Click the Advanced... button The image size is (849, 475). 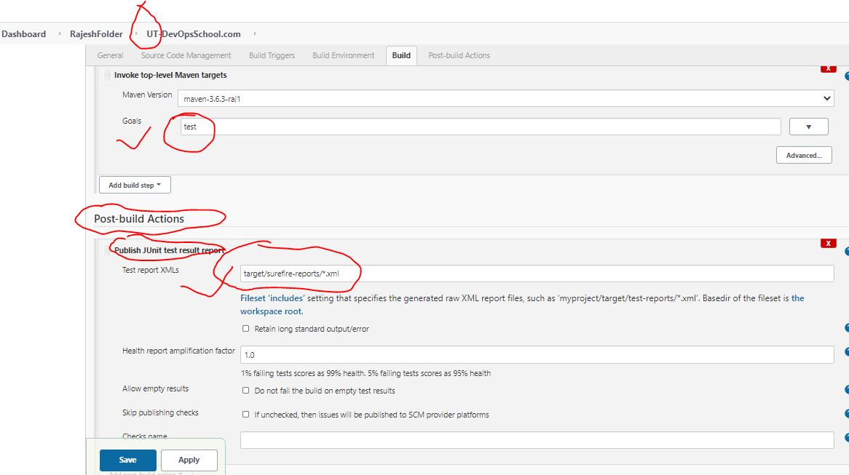tap(804, 155)
